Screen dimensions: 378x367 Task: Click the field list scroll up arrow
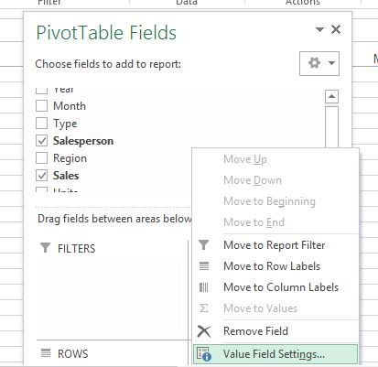point(331,97)
